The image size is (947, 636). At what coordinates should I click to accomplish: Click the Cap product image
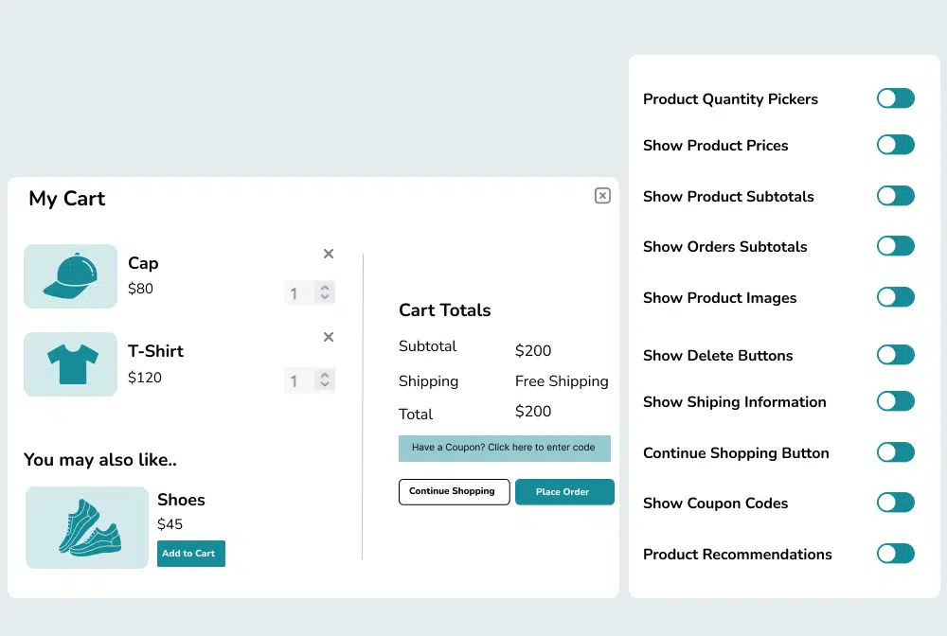coord(70,276)
